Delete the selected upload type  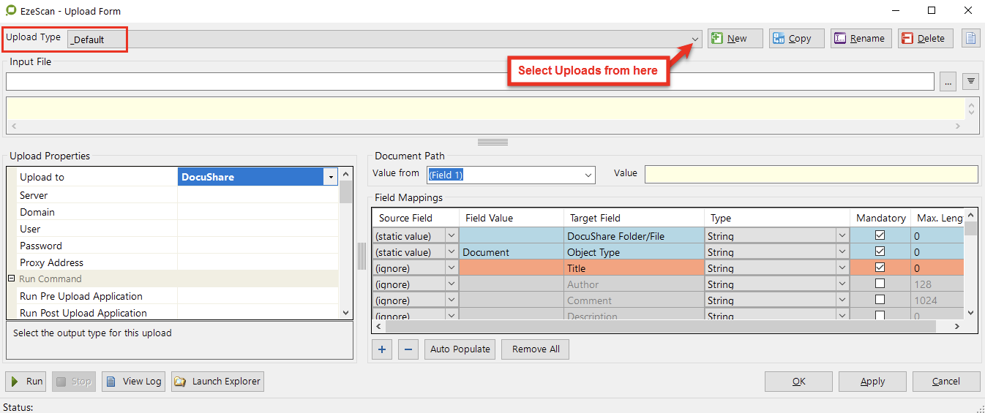pos(925,39)
